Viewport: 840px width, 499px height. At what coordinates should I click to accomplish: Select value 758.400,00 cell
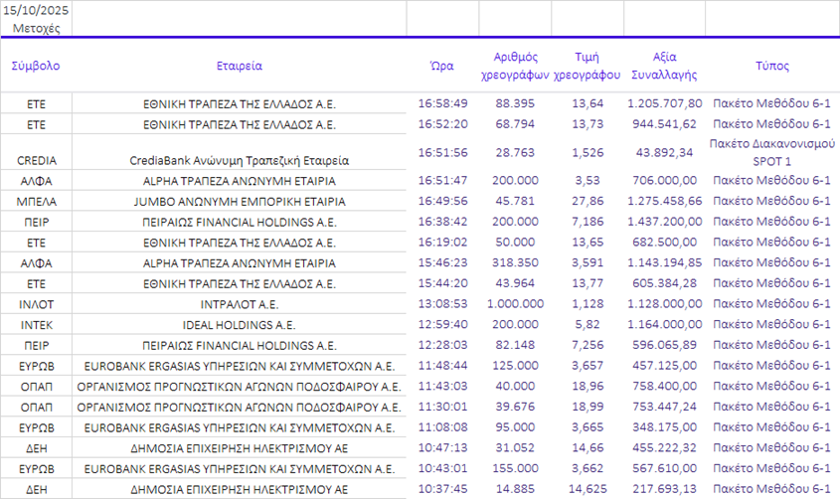(x=664, y=386)
